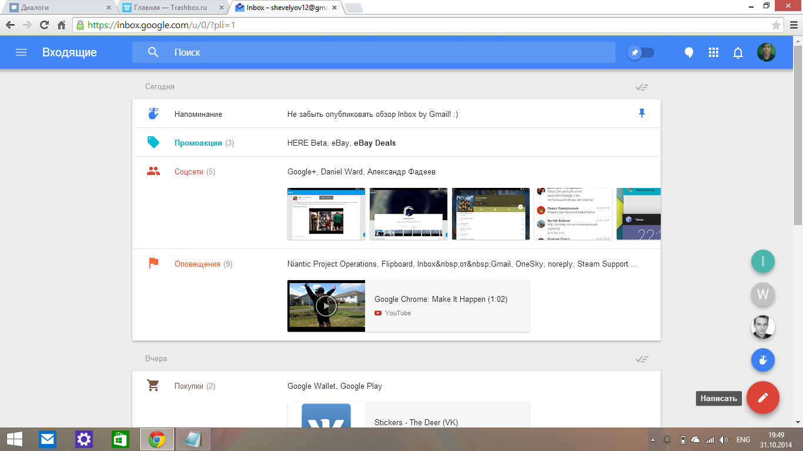Open Google Chrome: Make It Happen card title
This screenshot has height=451, width=803.
click(x=441, y=299)
